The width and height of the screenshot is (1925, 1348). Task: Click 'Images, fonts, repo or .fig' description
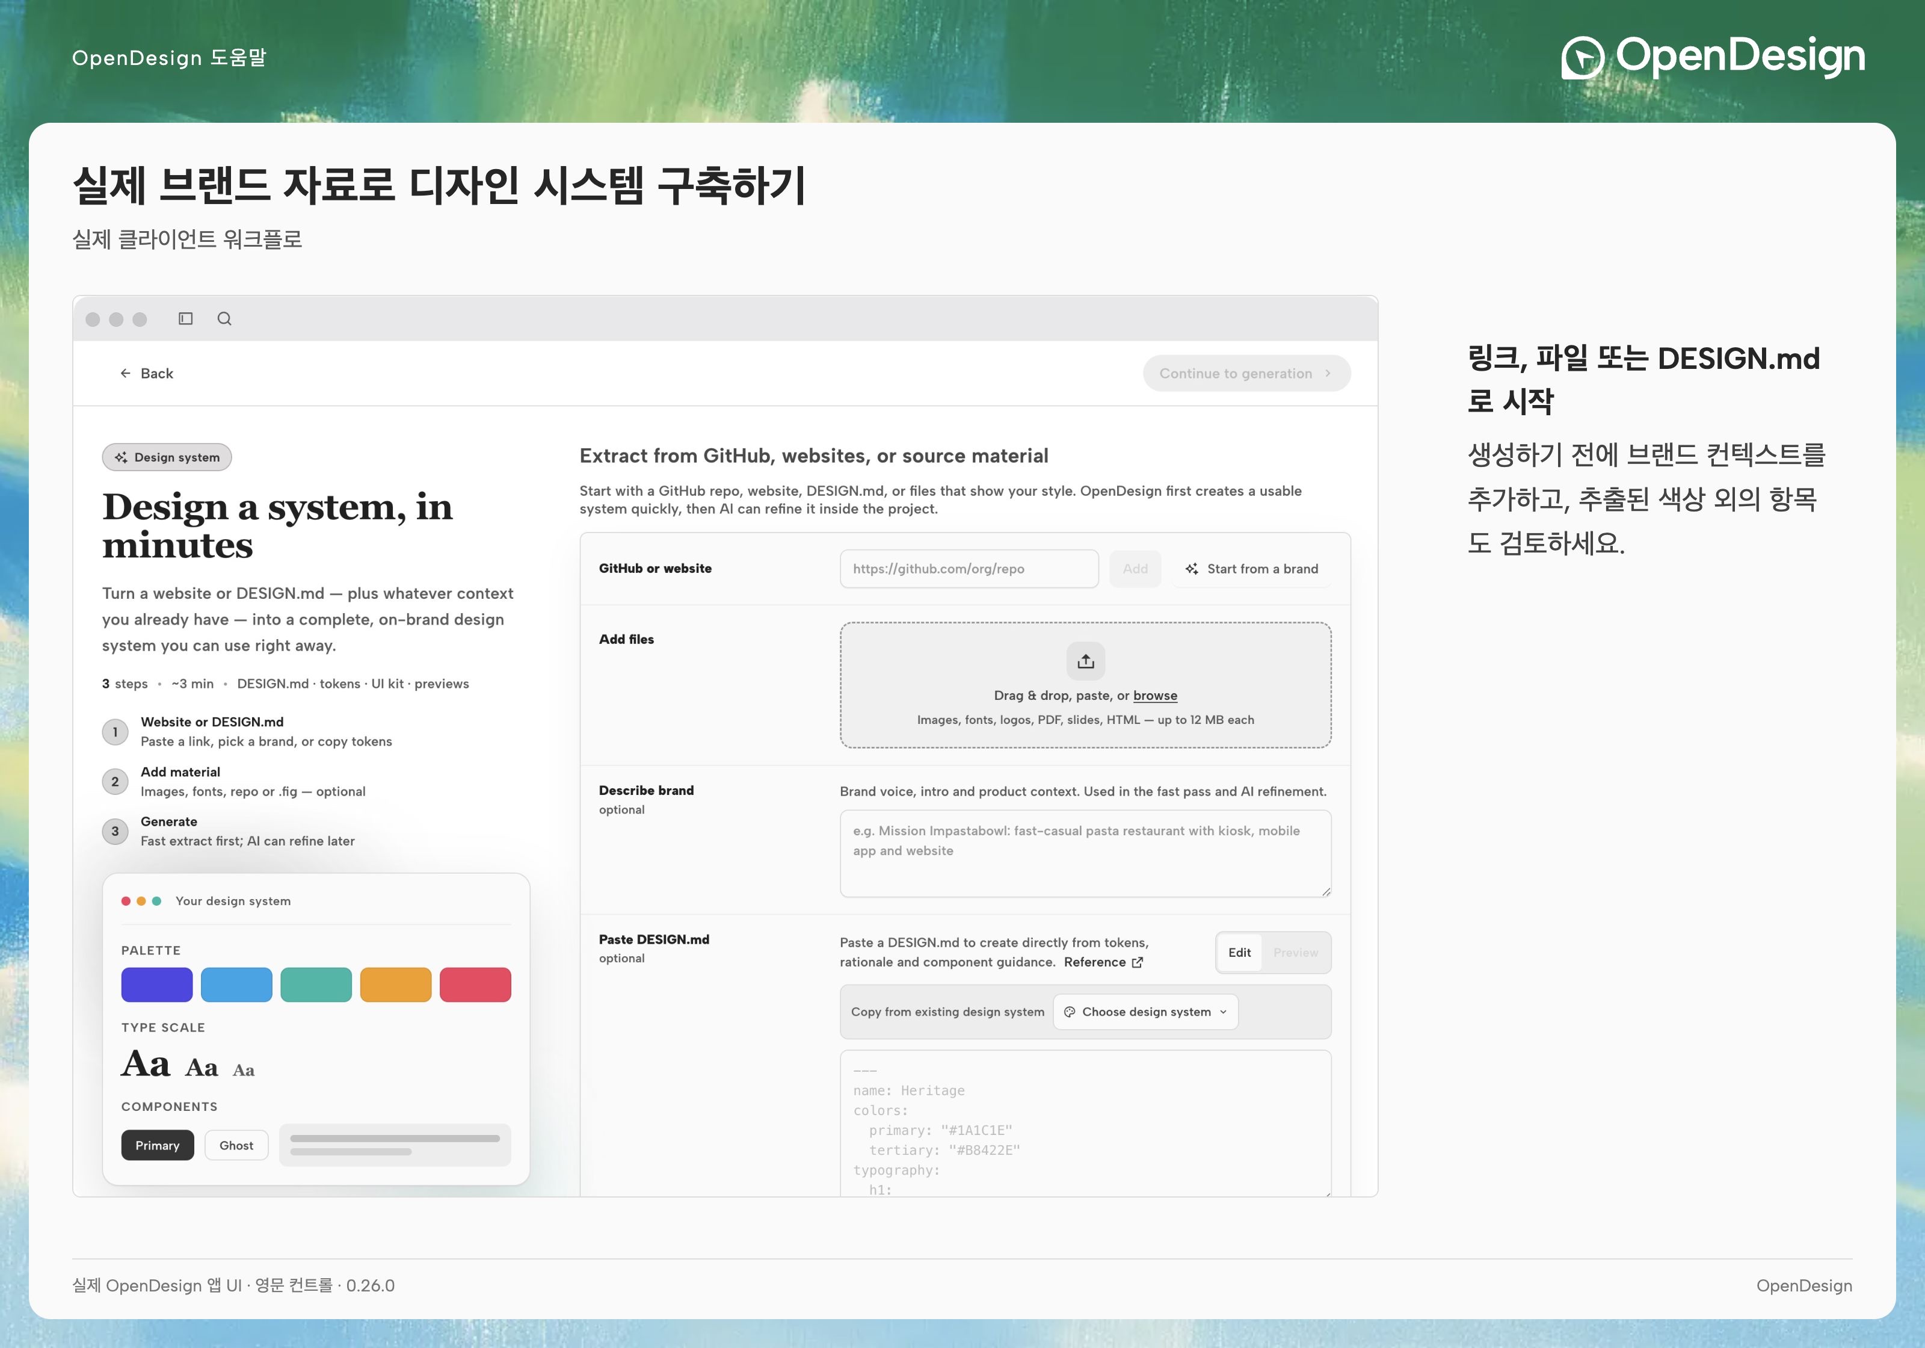(253, 791)
